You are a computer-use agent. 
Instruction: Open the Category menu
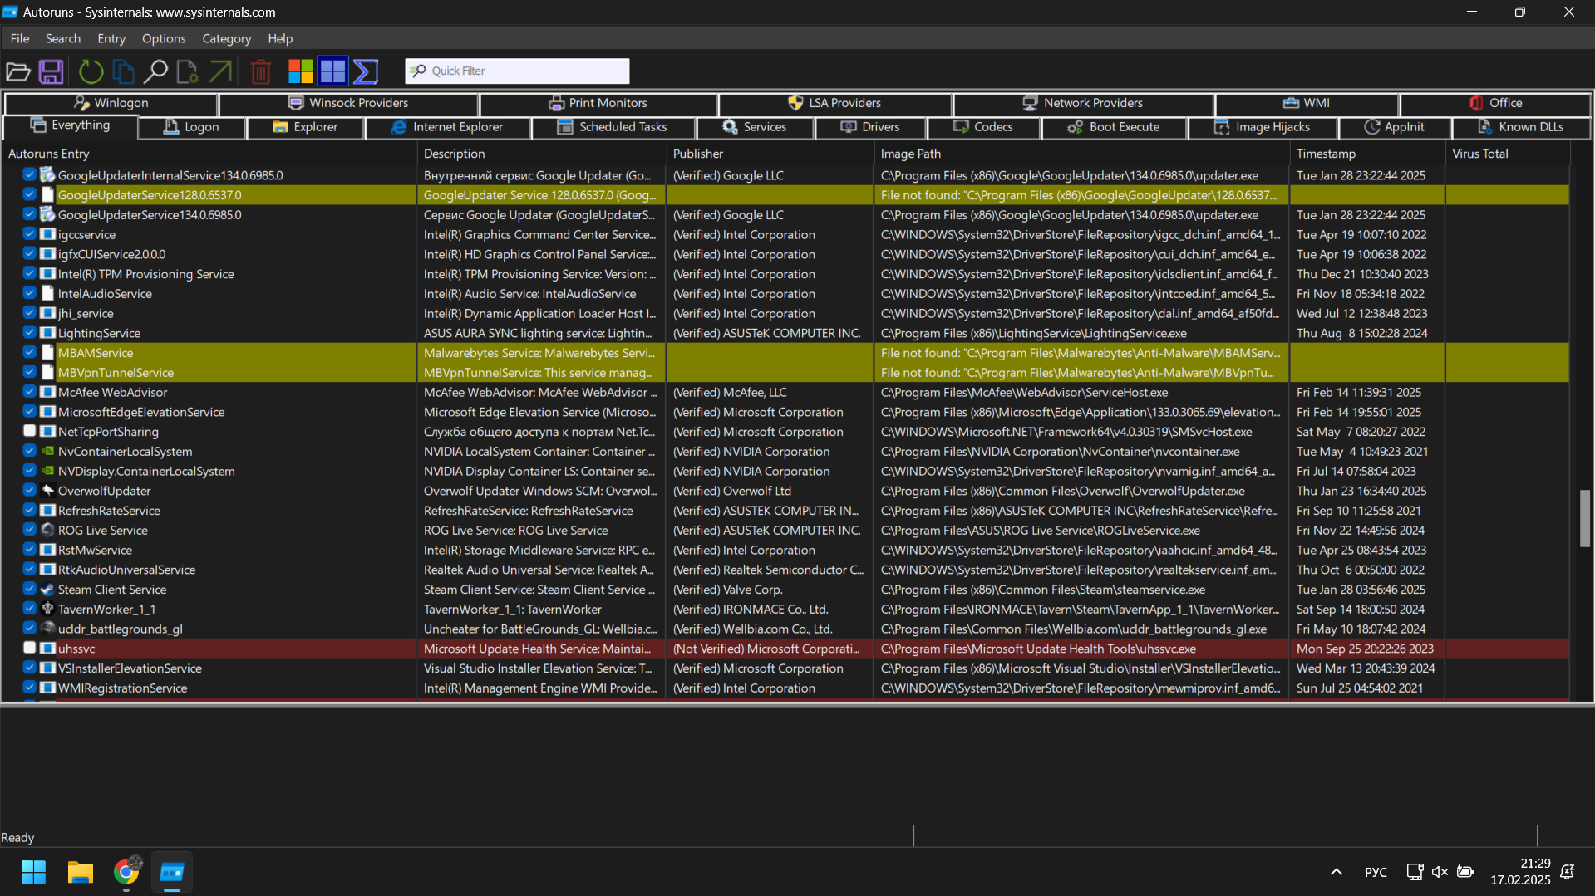226,38
